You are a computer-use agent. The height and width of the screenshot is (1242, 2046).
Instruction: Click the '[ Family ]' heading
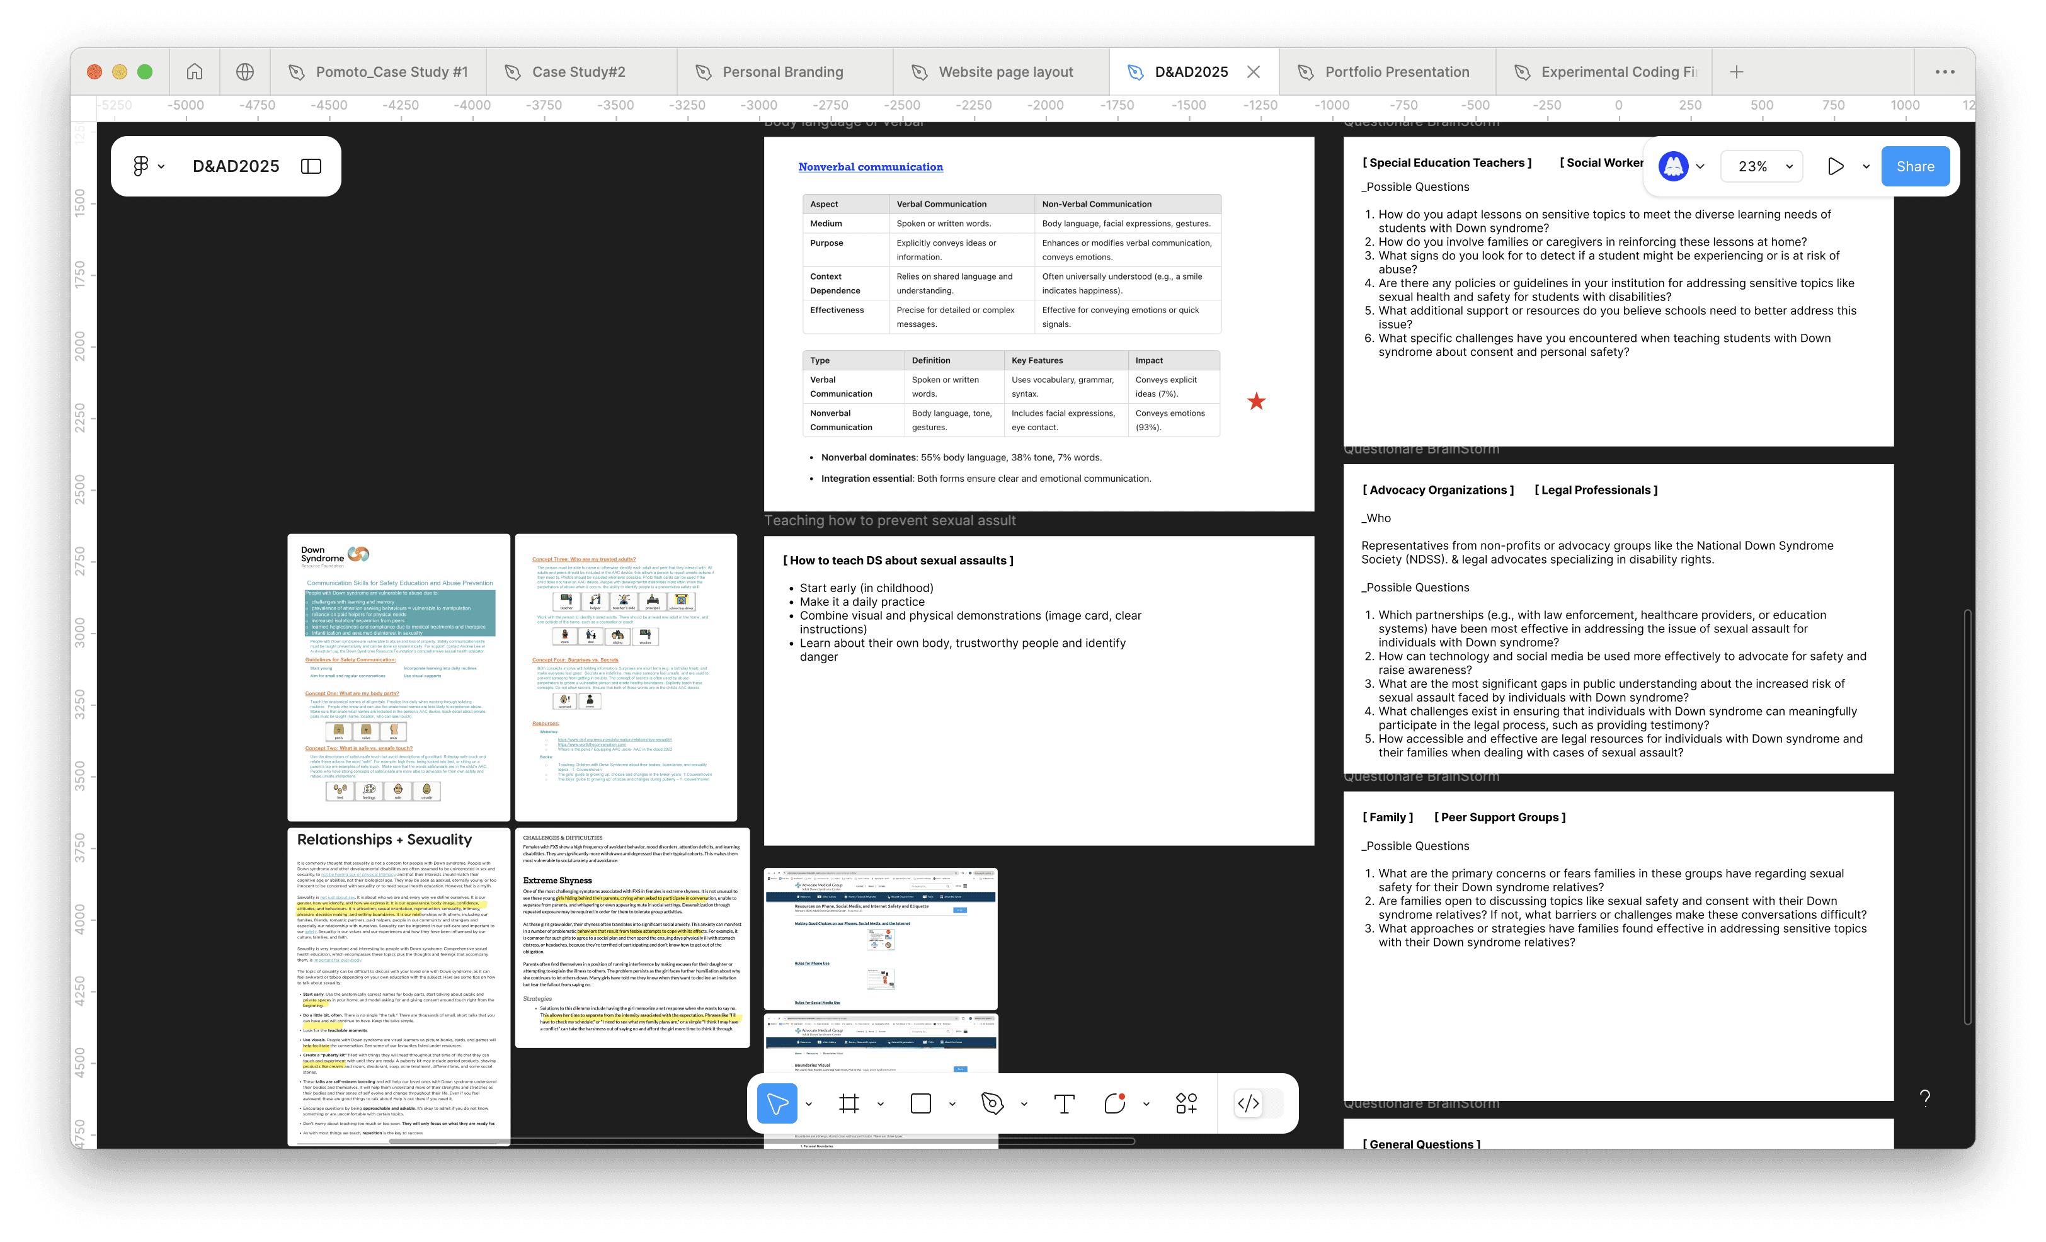1386,817
